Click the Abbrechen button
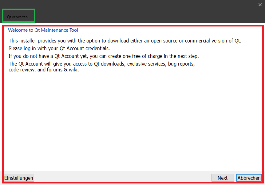Screen dimensions: 265x185 tap(249, 178)
